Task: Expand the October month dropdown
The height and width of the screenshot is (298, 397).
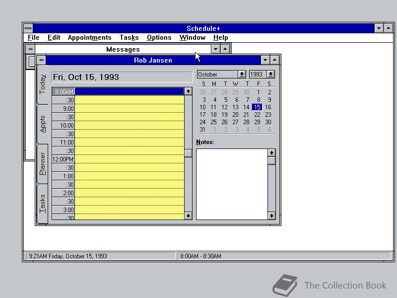Action: [x=242, y=74]
